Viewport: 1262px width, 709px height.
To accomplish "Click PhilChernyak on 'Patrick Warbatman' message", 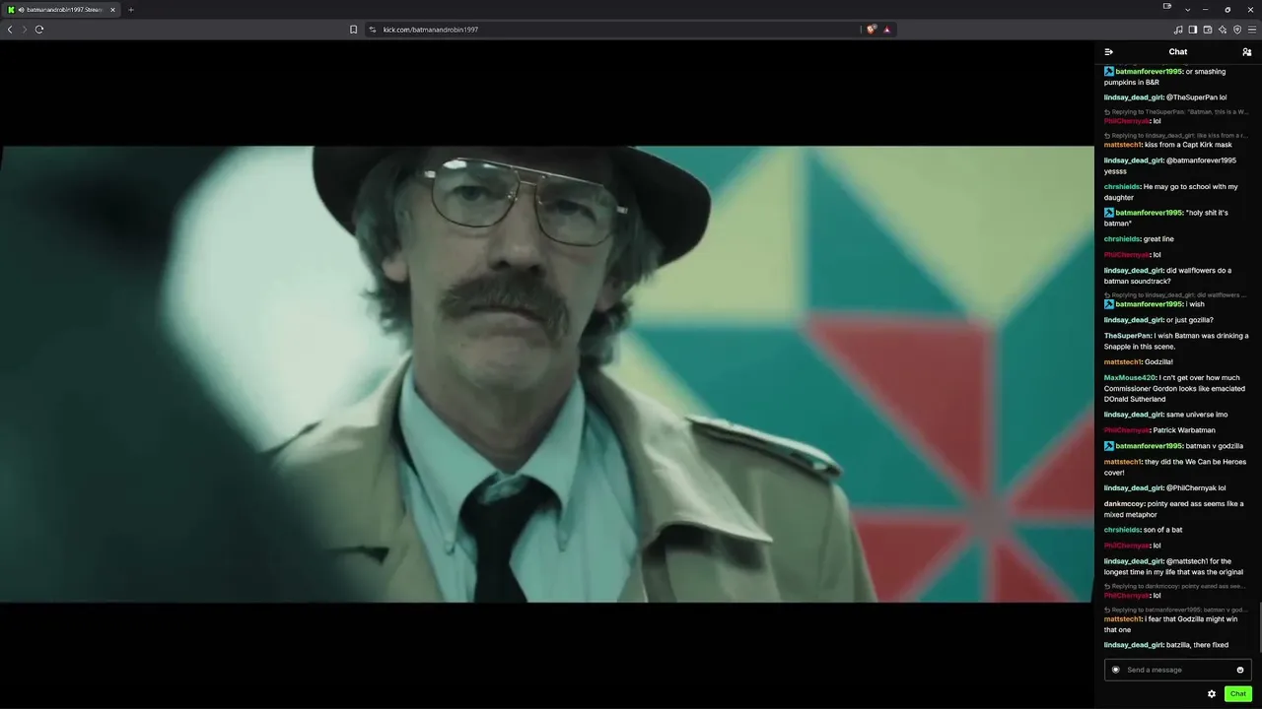I will 1127,430.
